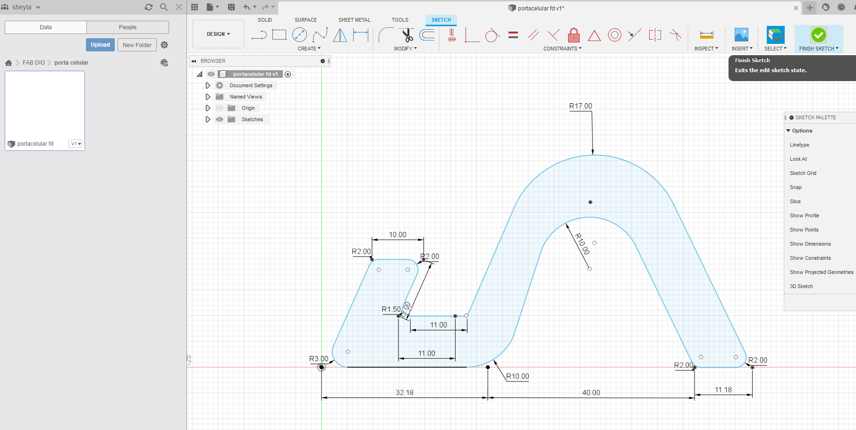Collapse the Sketch Palette Options section

[788, 131]
